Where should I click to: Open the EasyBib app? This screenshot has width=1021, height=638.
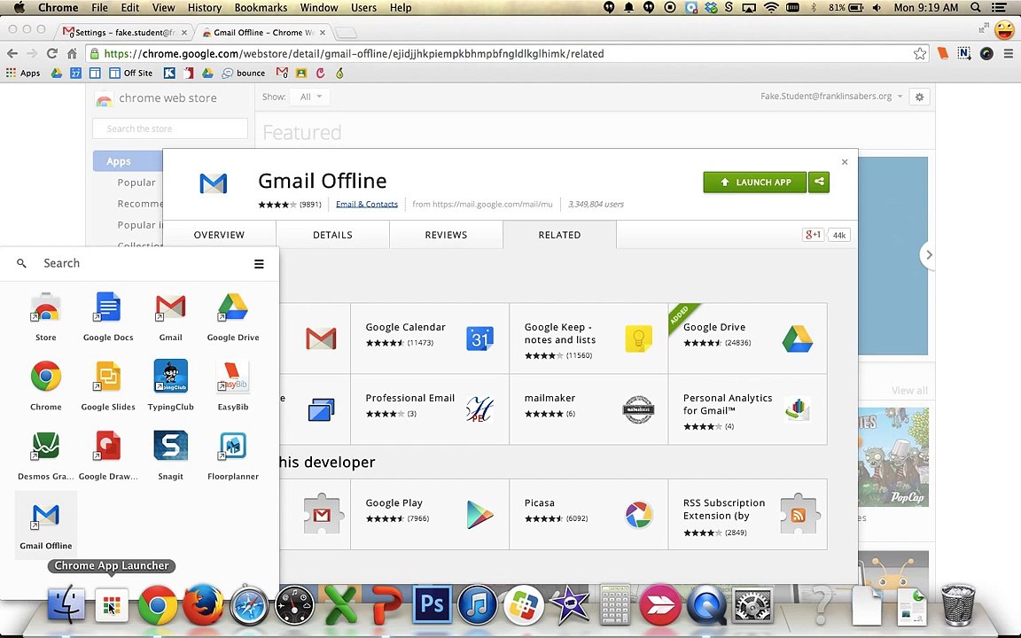point(233,385)
